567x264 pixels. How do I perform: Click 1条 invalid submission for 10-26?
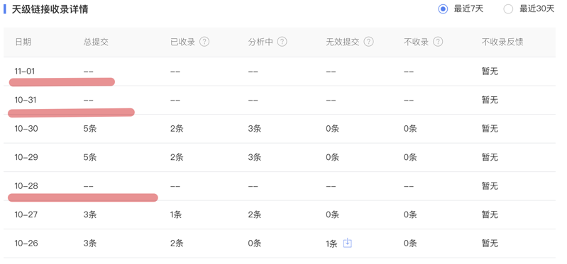(331, 243)
